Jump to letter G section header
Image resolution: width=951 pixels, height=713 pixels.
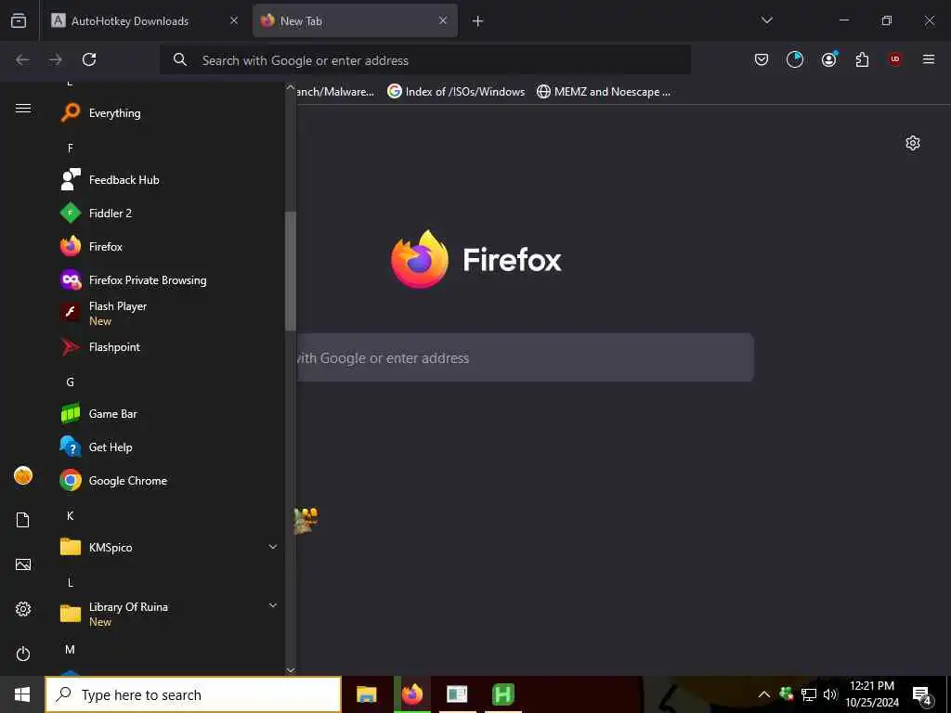coord(71,382)
